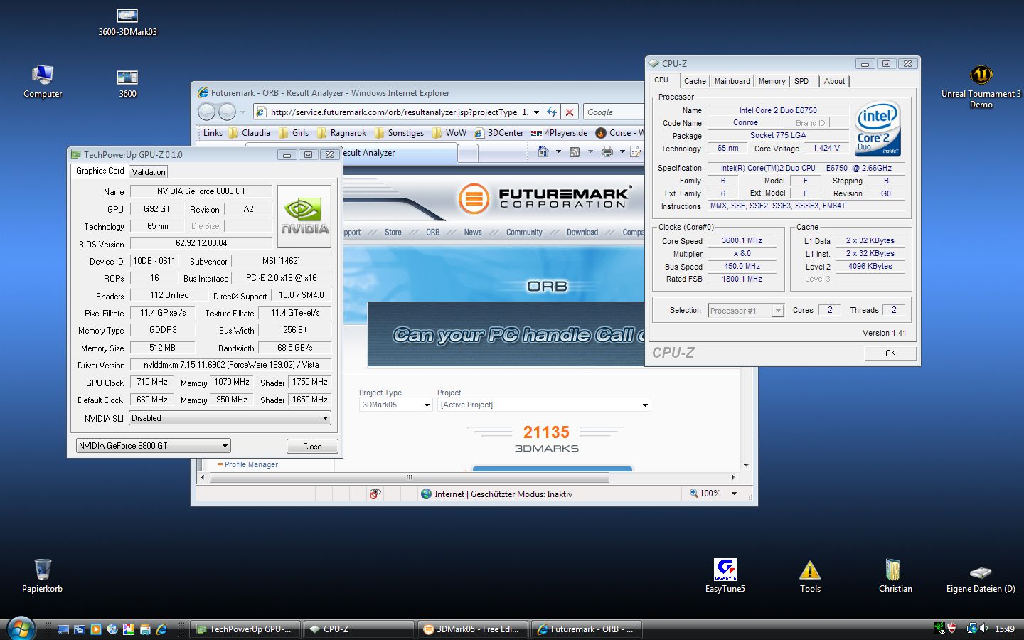Open the Papierkorb recycle bin
This screenshot has width=1024, height=640.
click(43, 575)
